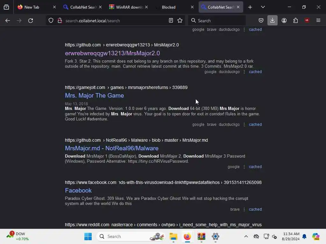This screenshot has width=326, height=244.
Task: Open Firefox View icon at the tab strip start
Action: (x=6, y=7)
